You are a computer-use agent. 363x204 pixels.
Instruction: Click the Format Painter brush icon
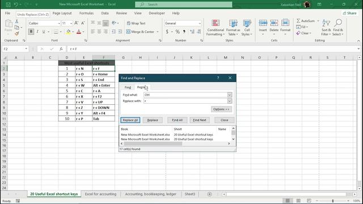(x=16, y=33)
